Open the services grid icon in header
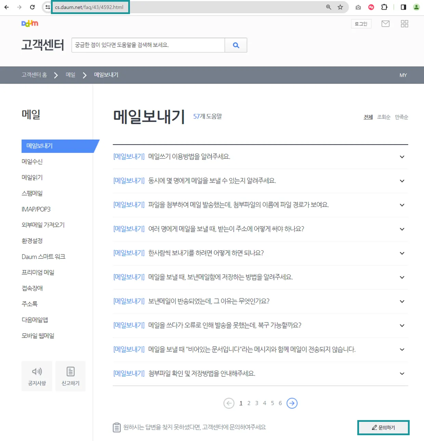Screen dimensions: 424x441 click(x=405, y=24)
